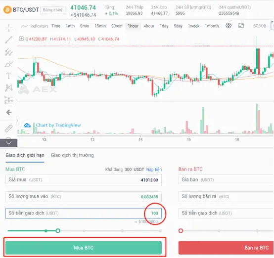Image resolution: width=274 pixels, height=258 pixels.
Task: Click the sell slider handle
Action: point(181,231)
